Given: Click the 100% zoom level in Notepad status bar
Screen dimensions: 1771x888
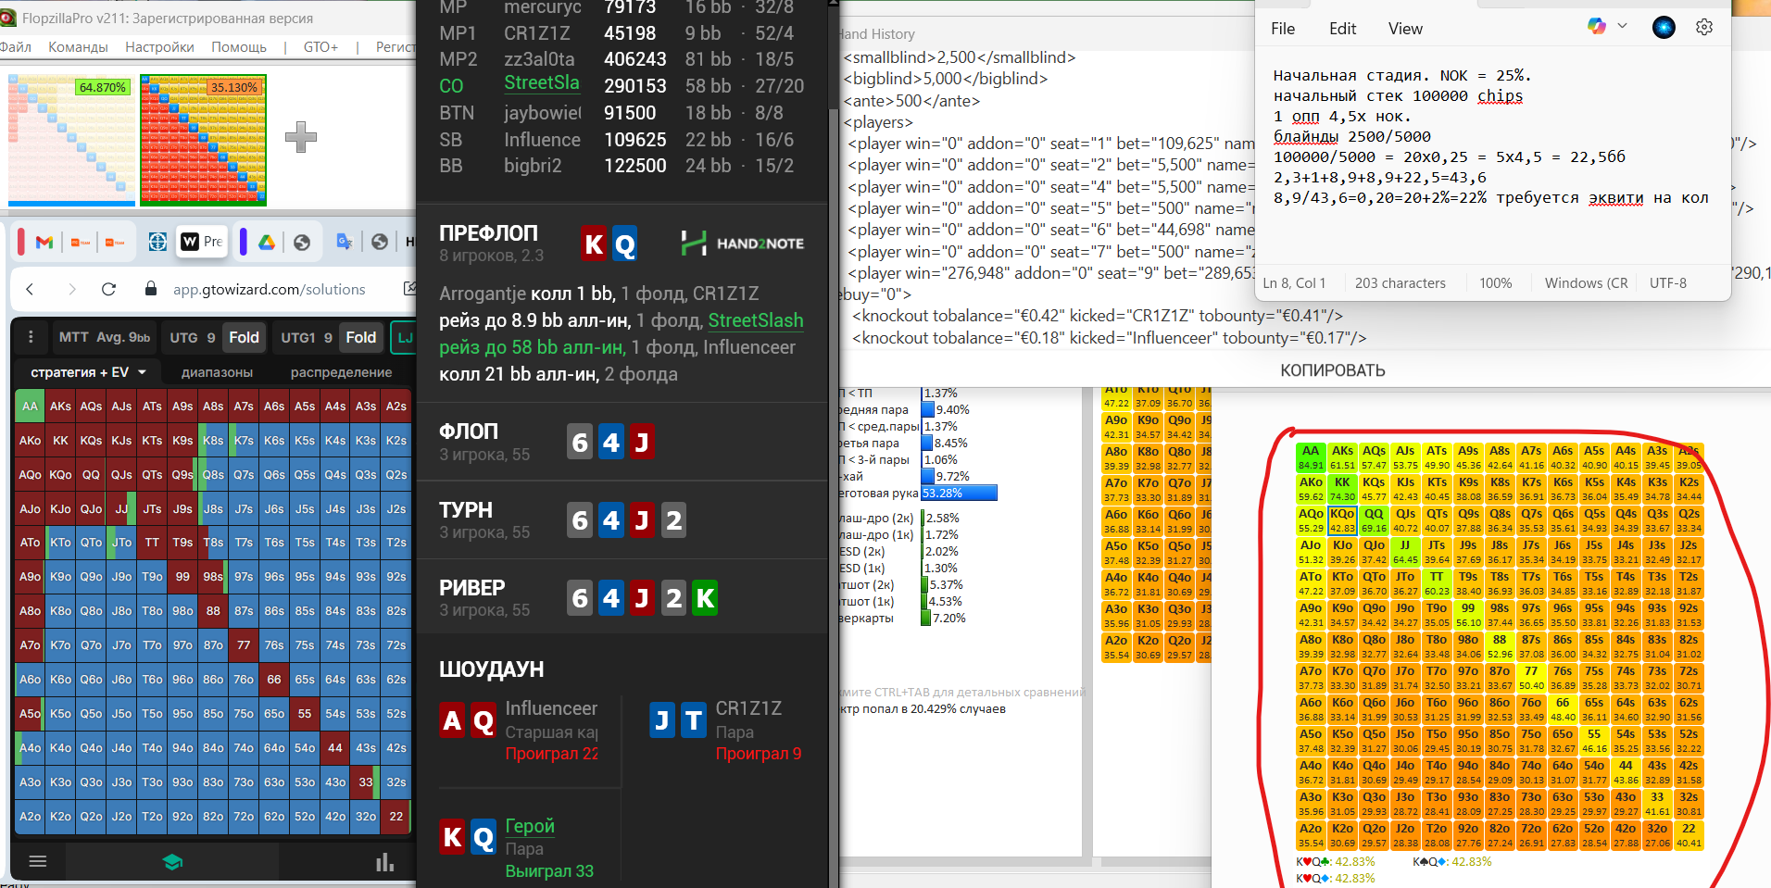Looking at the screenshot, I should click(x=1495, y=283).
